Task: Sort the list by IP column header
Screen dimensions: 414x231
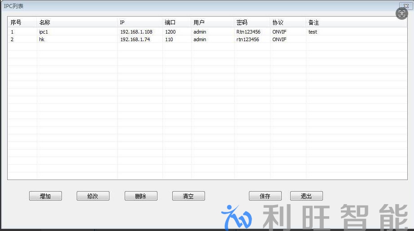Action: pyautogui.click(x=139, y=22)
